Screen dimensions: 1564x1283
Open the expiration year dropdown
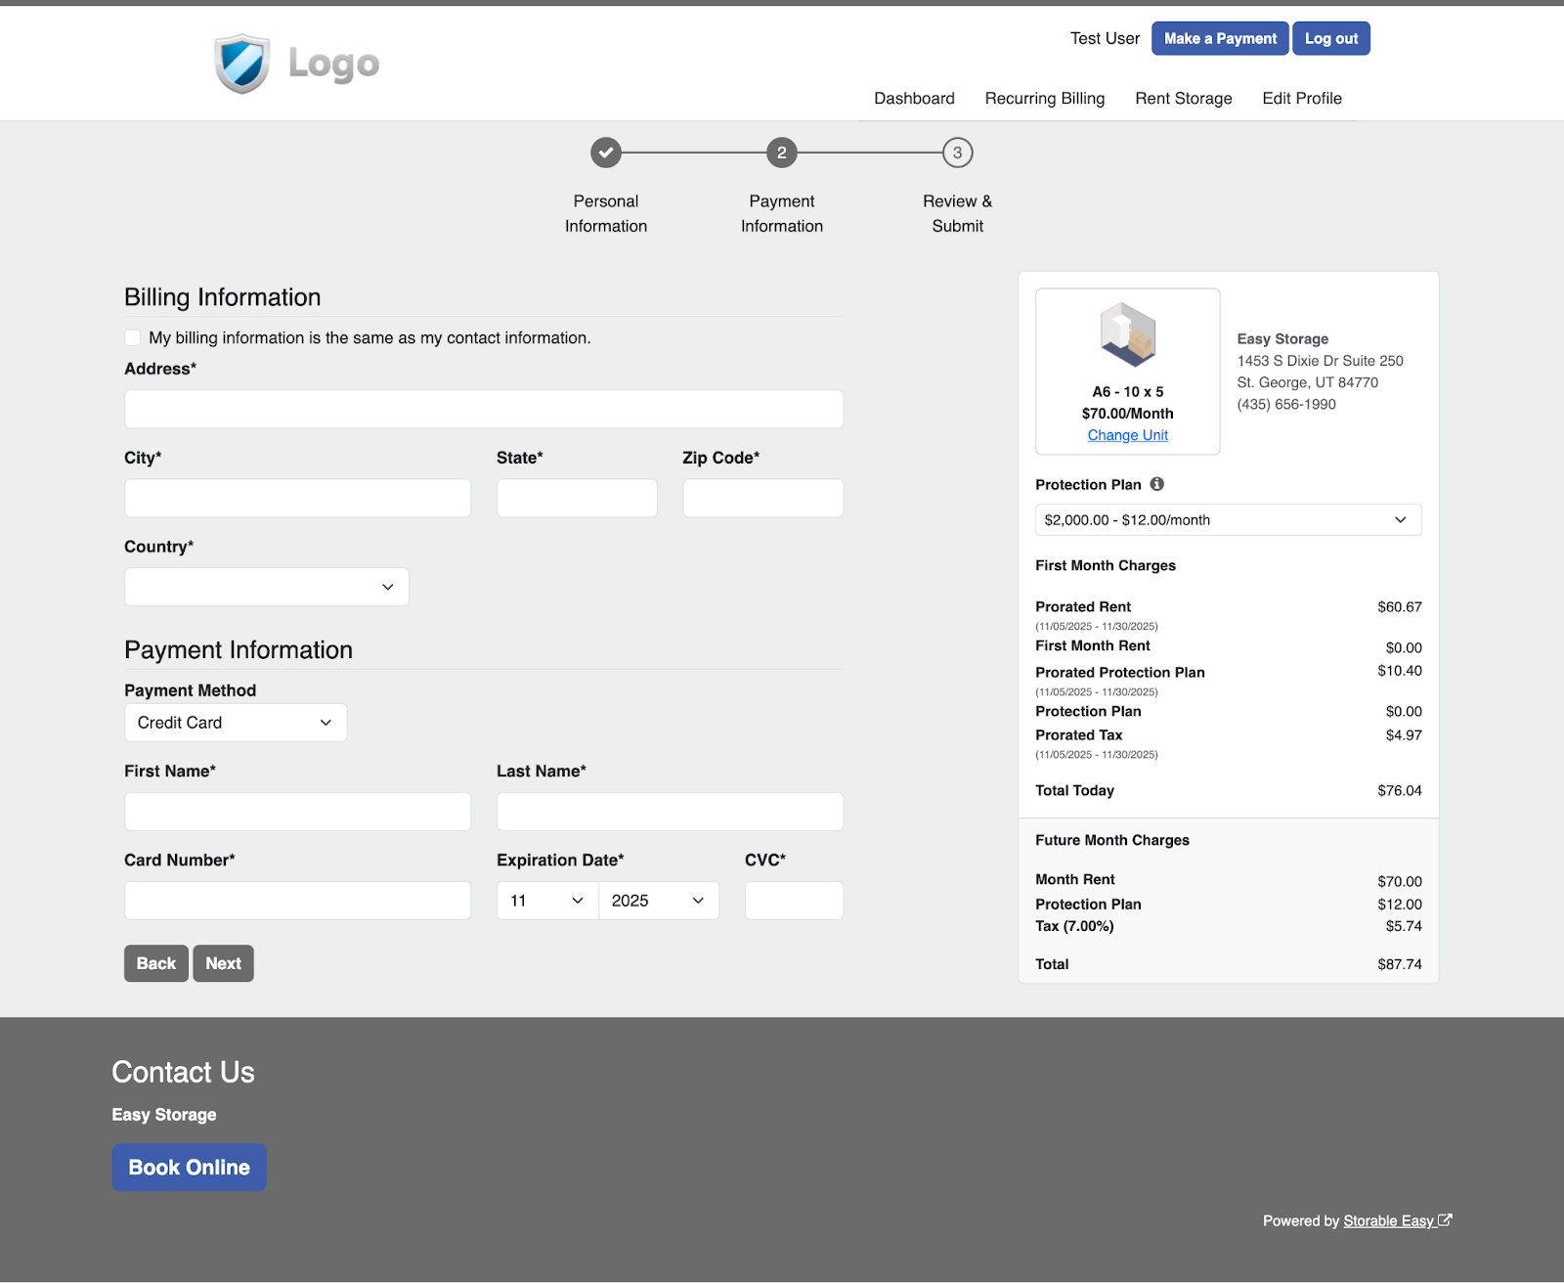[658, 901]
